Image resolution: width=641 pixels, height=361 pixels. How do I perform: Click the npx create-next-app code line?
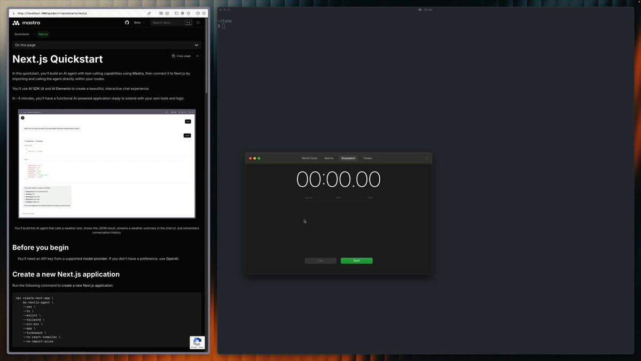(x=34, y=297)
